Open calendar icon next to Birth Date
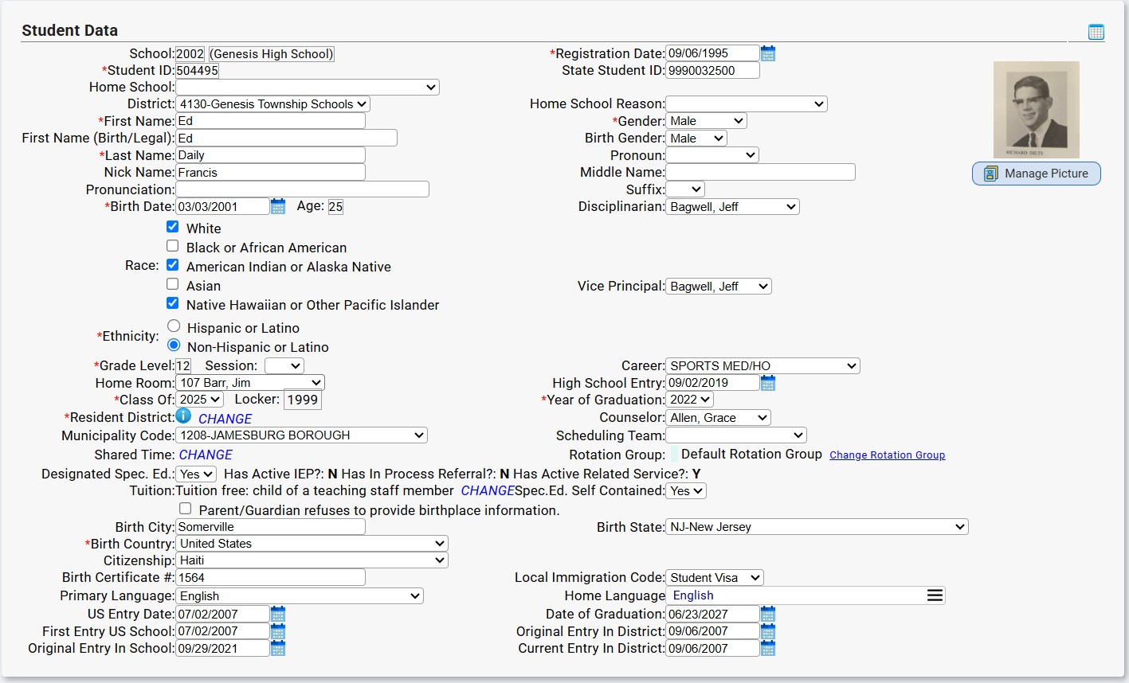The image size is (1129, 683). pos(278,206)
